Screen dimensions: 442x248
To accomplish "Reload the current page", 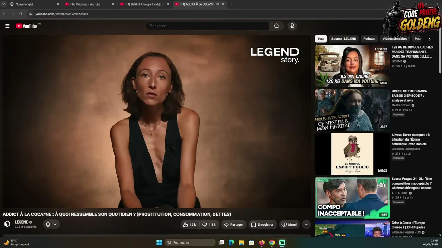I will click(x=21, y=14).
